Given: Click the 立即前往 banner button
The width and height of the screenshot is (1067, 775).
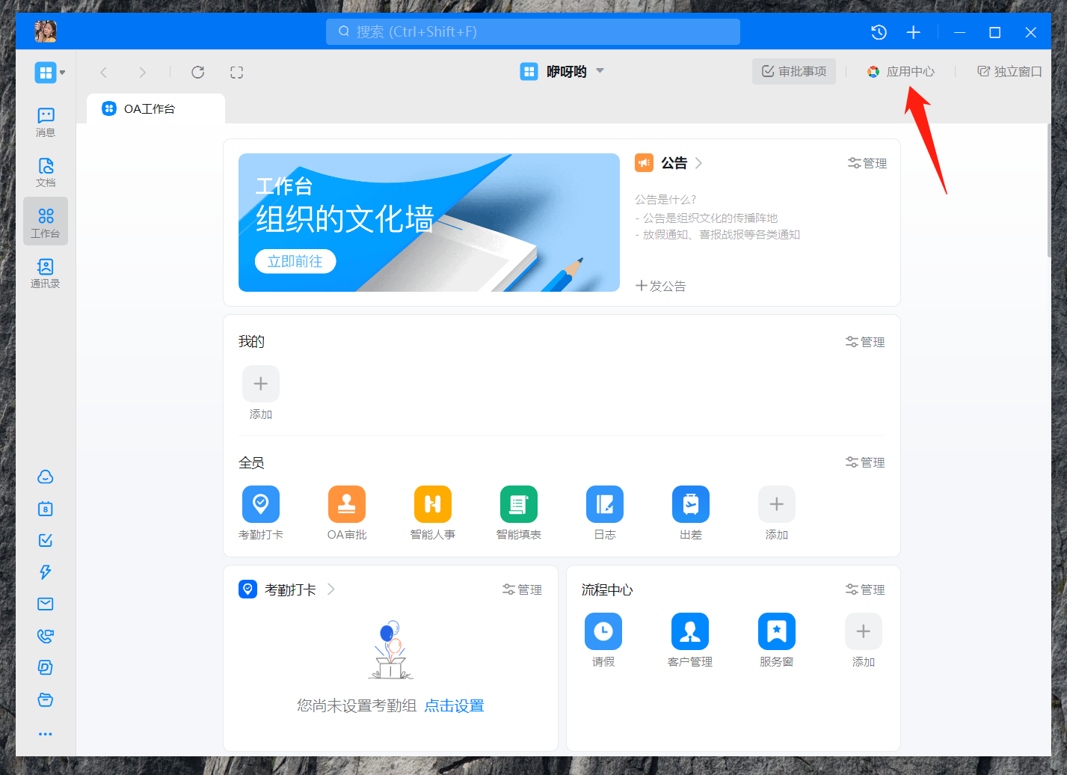Looking at the screenshot, I should coord(295,261).
